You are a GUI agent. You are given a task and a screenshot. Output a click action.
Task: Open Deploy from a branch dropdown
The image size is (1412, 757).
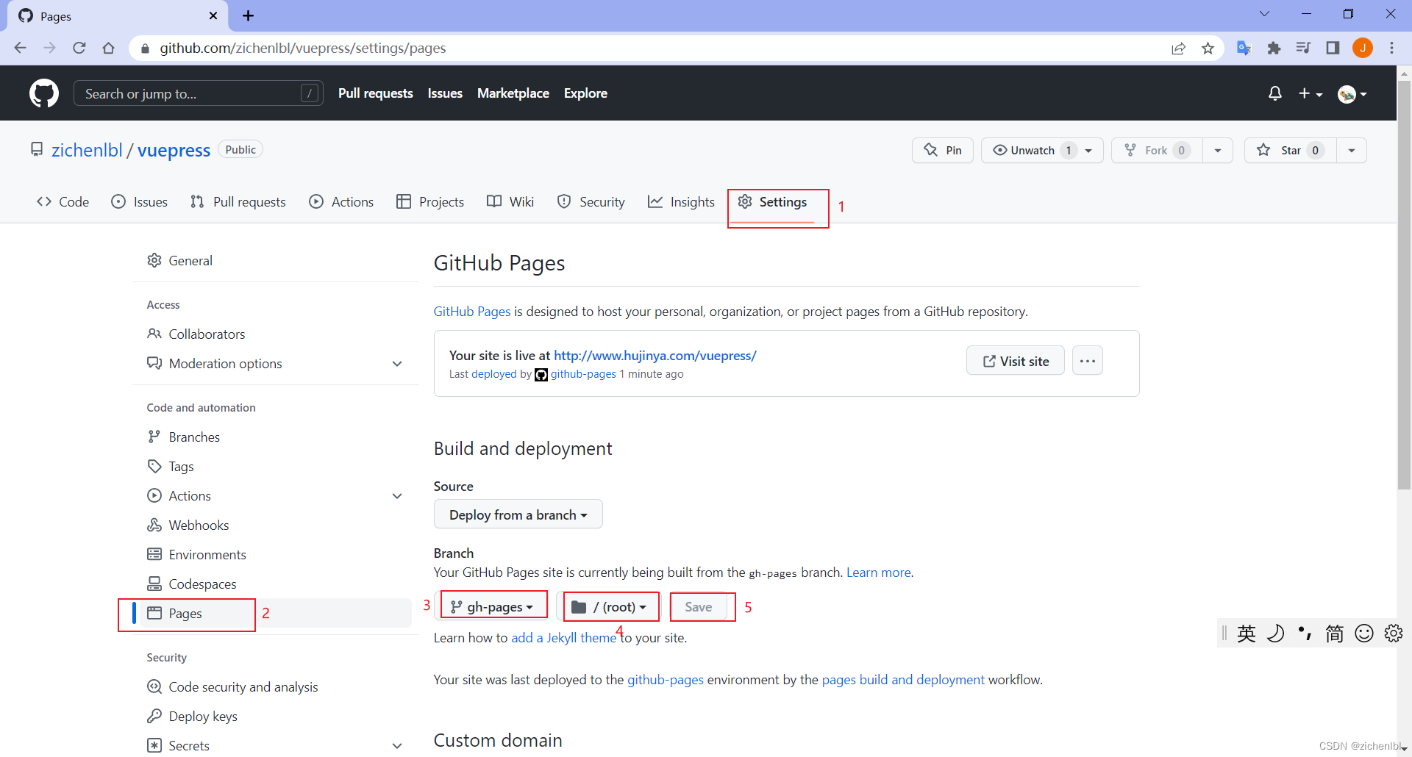[518, 514]
